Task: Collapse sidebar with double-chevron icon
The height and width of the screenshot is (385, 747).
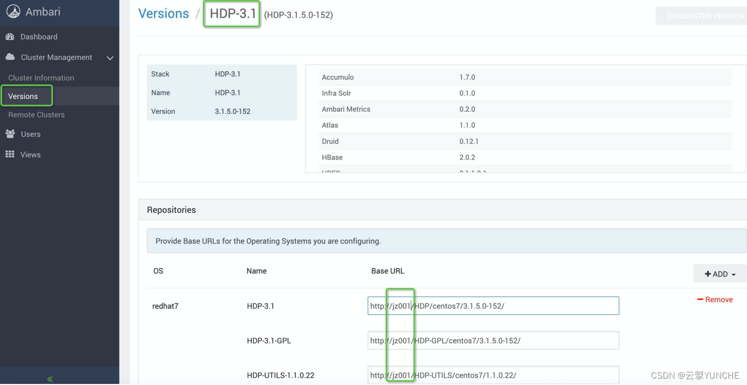Action: (50, 379)
